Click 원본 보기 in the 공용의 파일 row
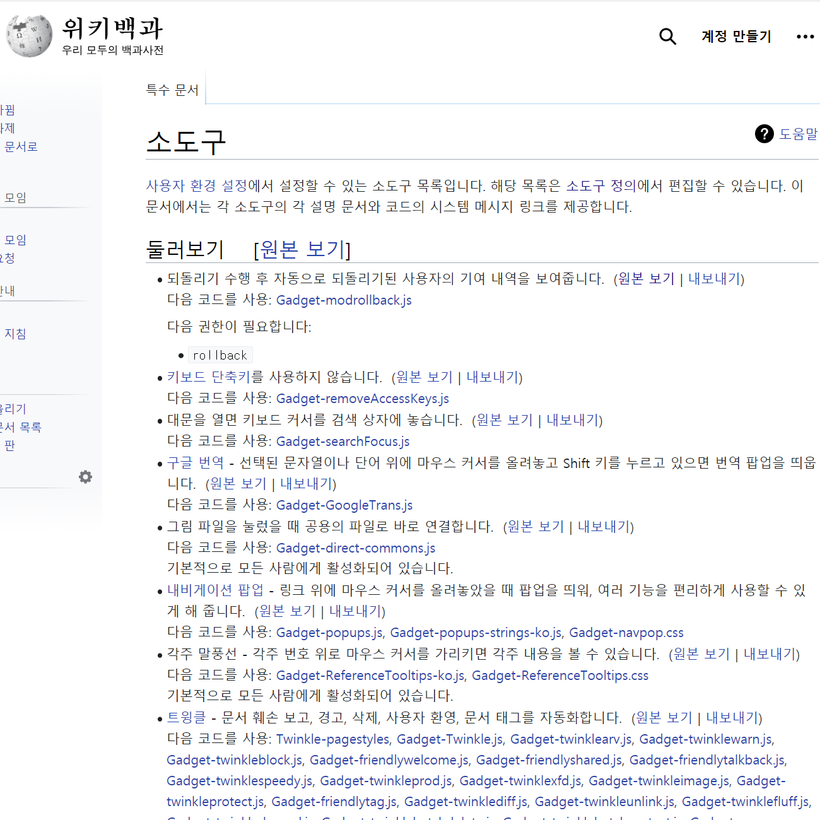The height and width of the screenshot is (820, 820). click(x=536, y=527)
